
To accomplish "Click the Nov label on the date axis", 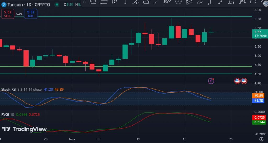I will point(72,139).
